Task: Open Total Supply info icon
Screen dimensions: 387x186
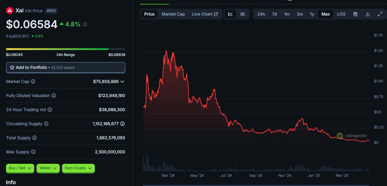Action: click(x=35, y=138)
